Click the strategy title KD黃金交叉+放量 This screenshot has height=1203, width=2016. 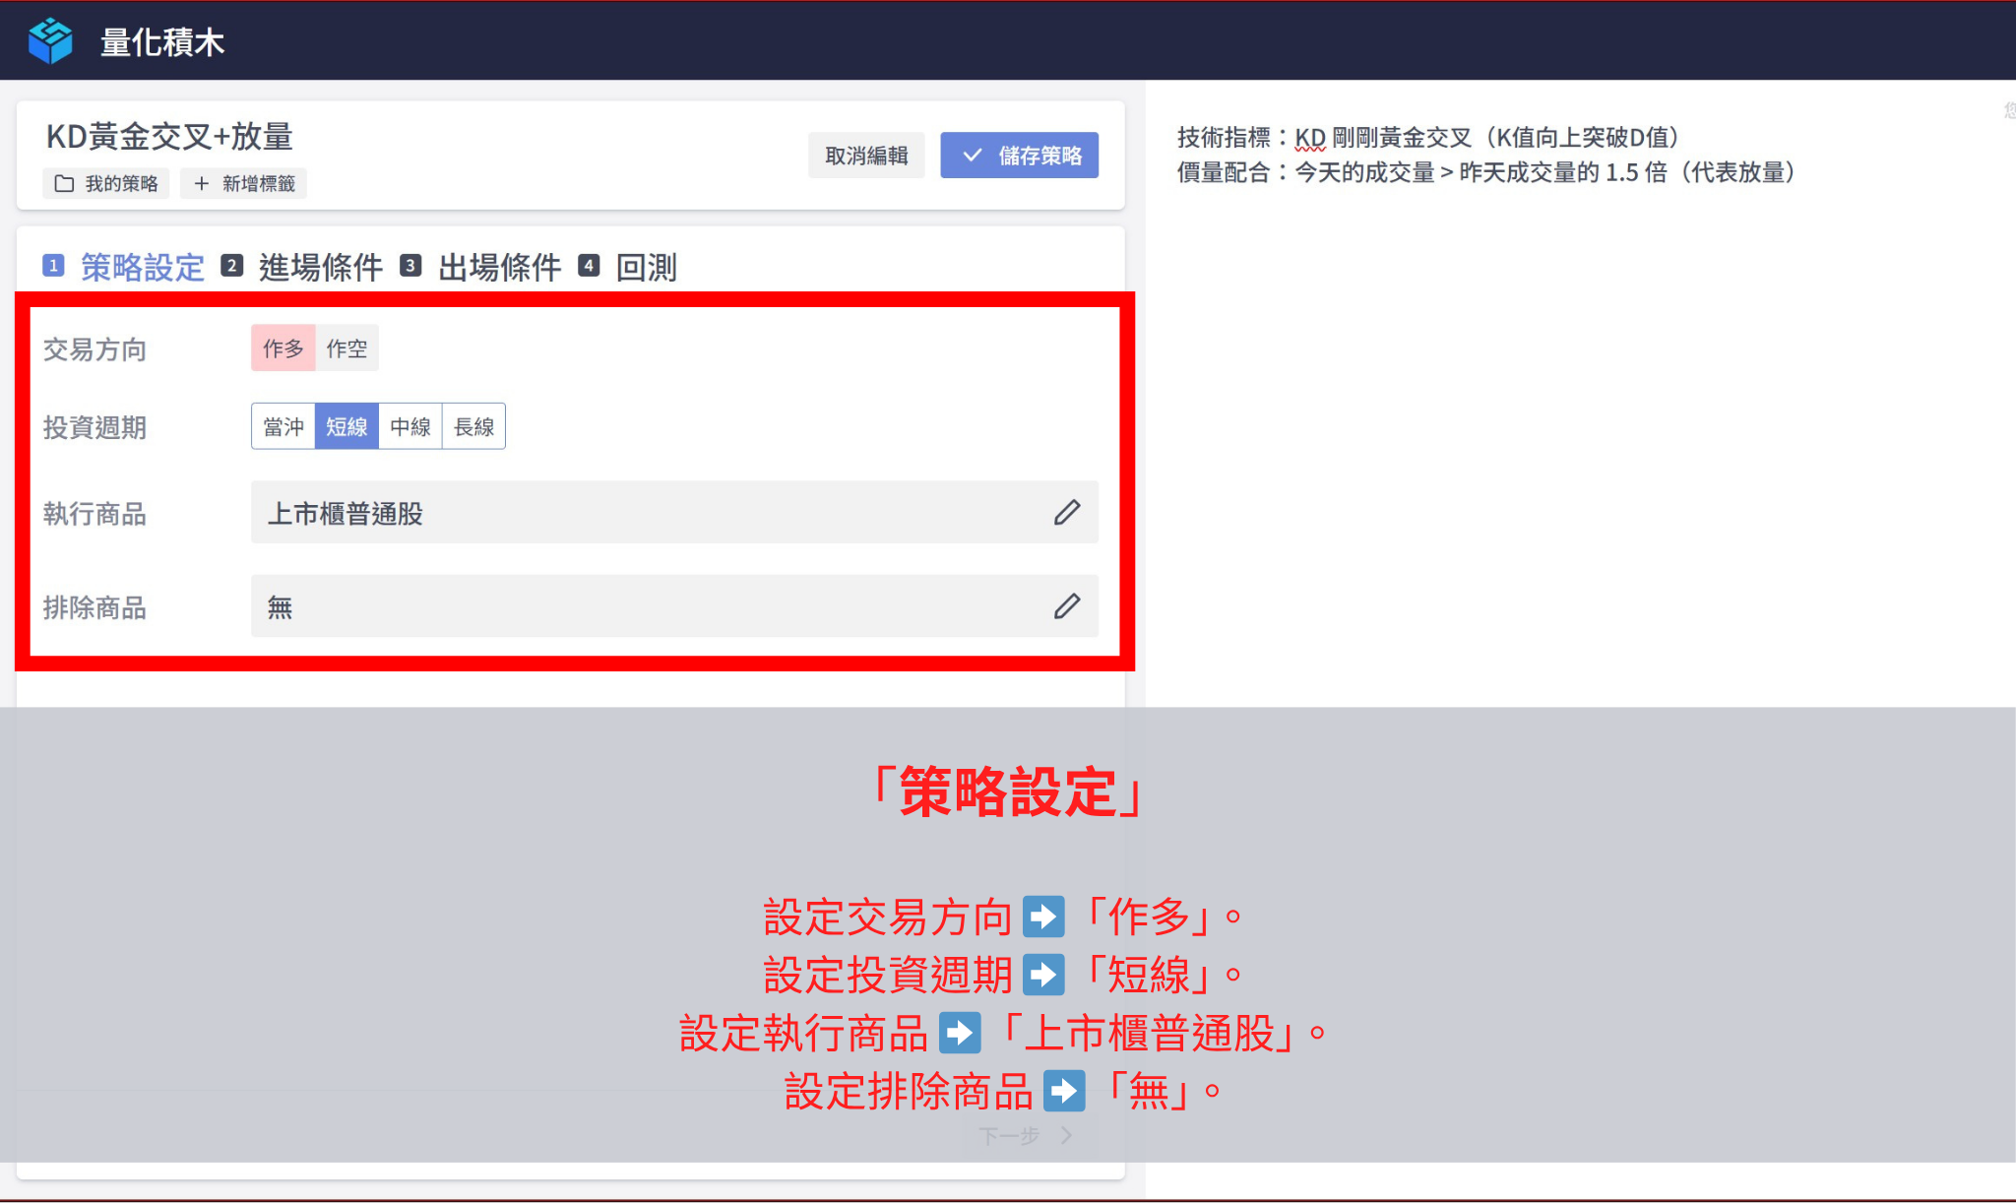click(169, 137)
